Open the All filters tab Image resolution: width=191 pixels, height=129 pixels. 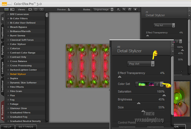coord(2,19)
